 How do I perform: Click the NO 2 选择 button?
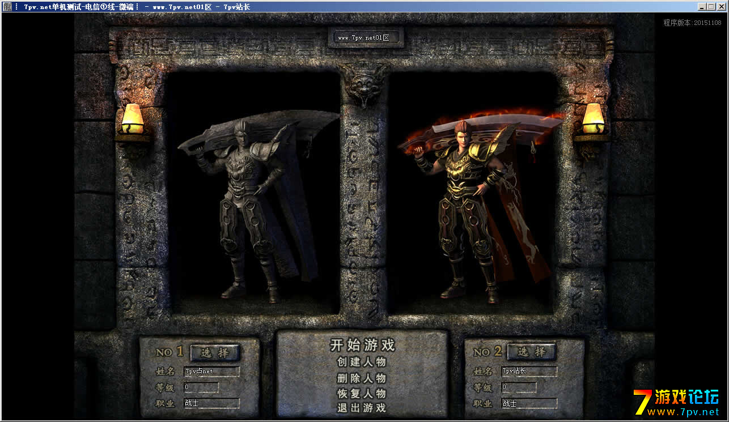pyautogui.click(x=532, y=352)
